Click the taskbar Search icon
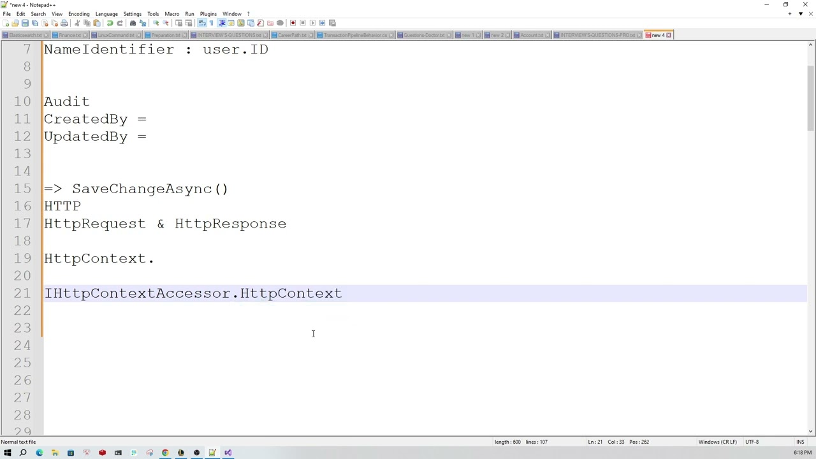Screen dimensions: 816x459 (23, 453)
